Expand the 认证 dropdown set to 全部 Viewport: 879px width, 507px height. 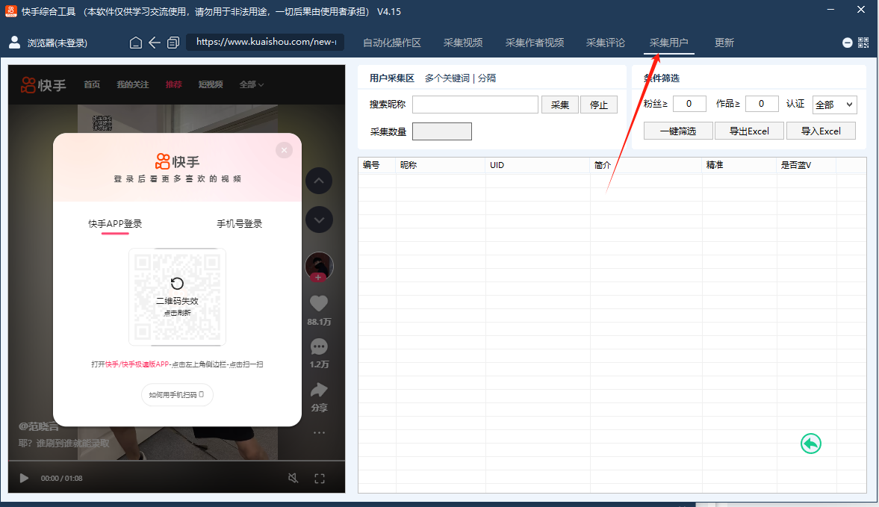(x=835, y=105)
